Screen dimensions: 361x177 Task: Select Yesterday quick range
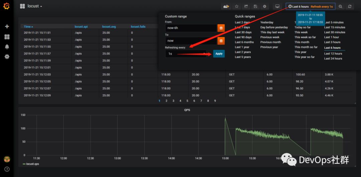point(267,22)
